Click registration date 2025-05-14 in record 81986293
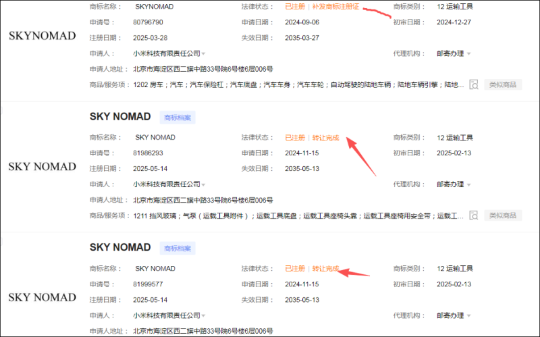The width and height of the screenshot is (540, 337). point(150,169)
